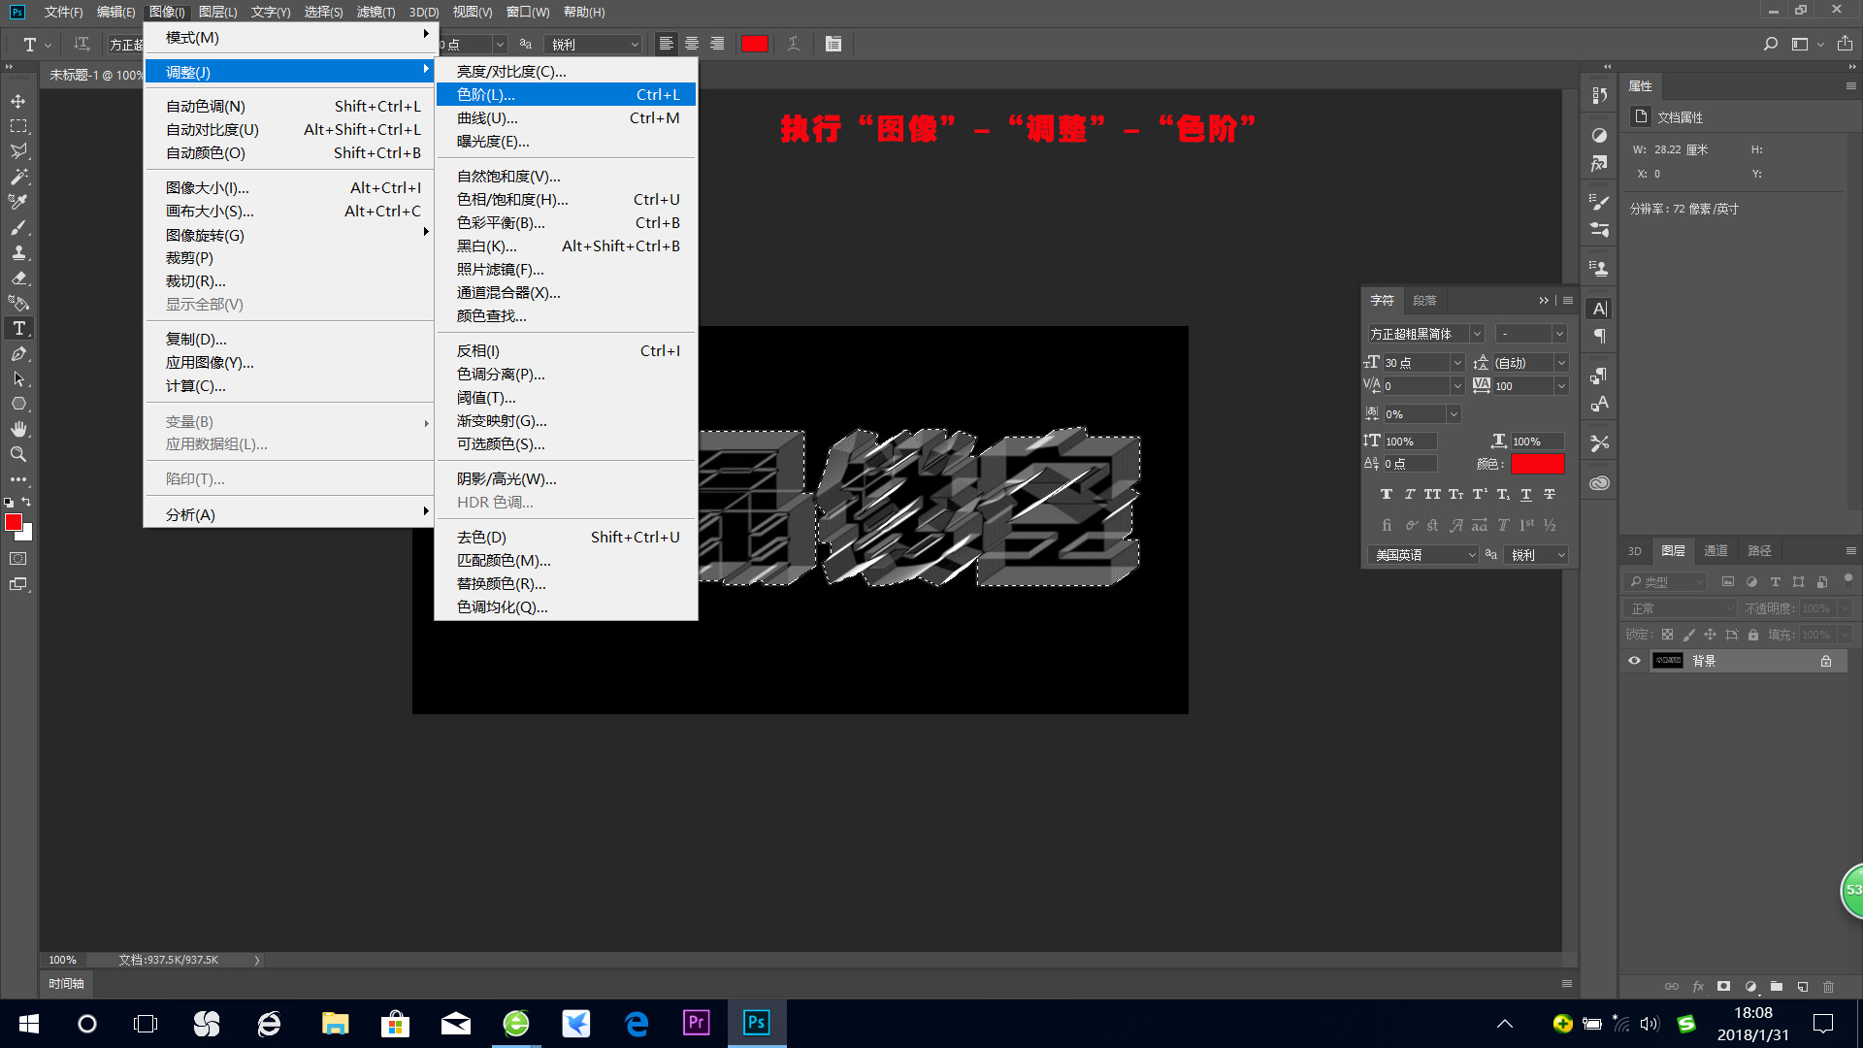Open the 滤镜 menu

376,12
